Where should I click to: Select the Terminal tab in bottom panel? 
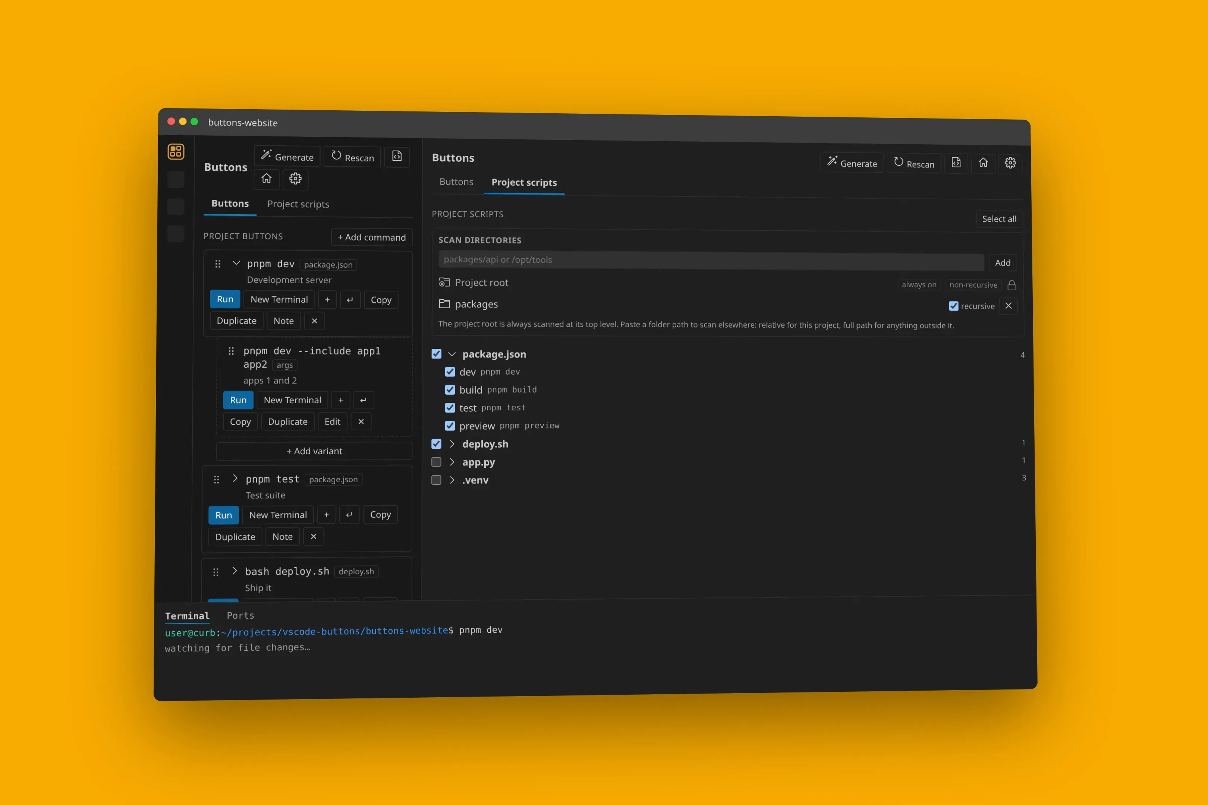coord(187,616)
